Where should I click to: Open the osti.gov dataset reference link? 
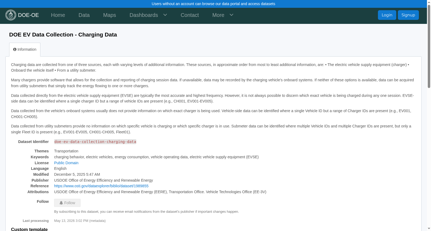pos(101,186)
